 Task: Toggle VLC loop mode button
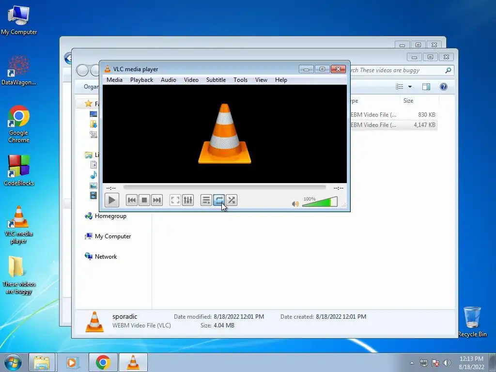point(219,200)
